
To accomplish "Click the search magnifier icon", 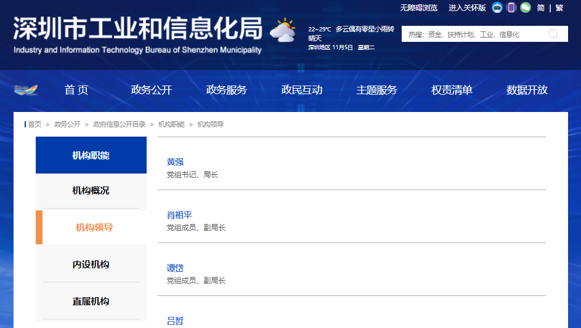I will (x=553, y=34).
